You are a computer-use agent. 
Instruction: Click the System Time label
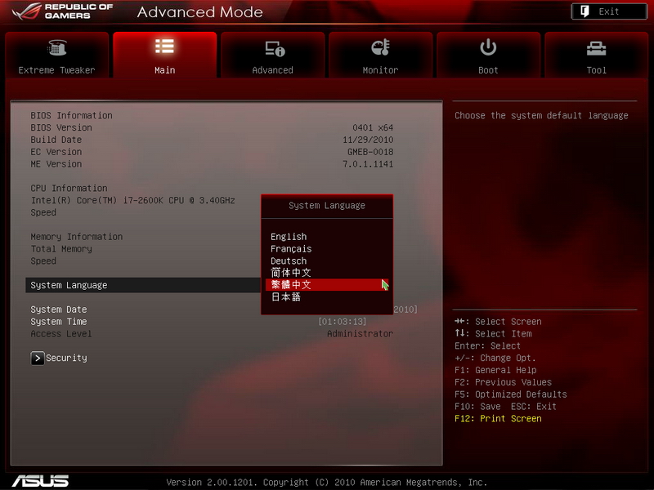point(59,322)
